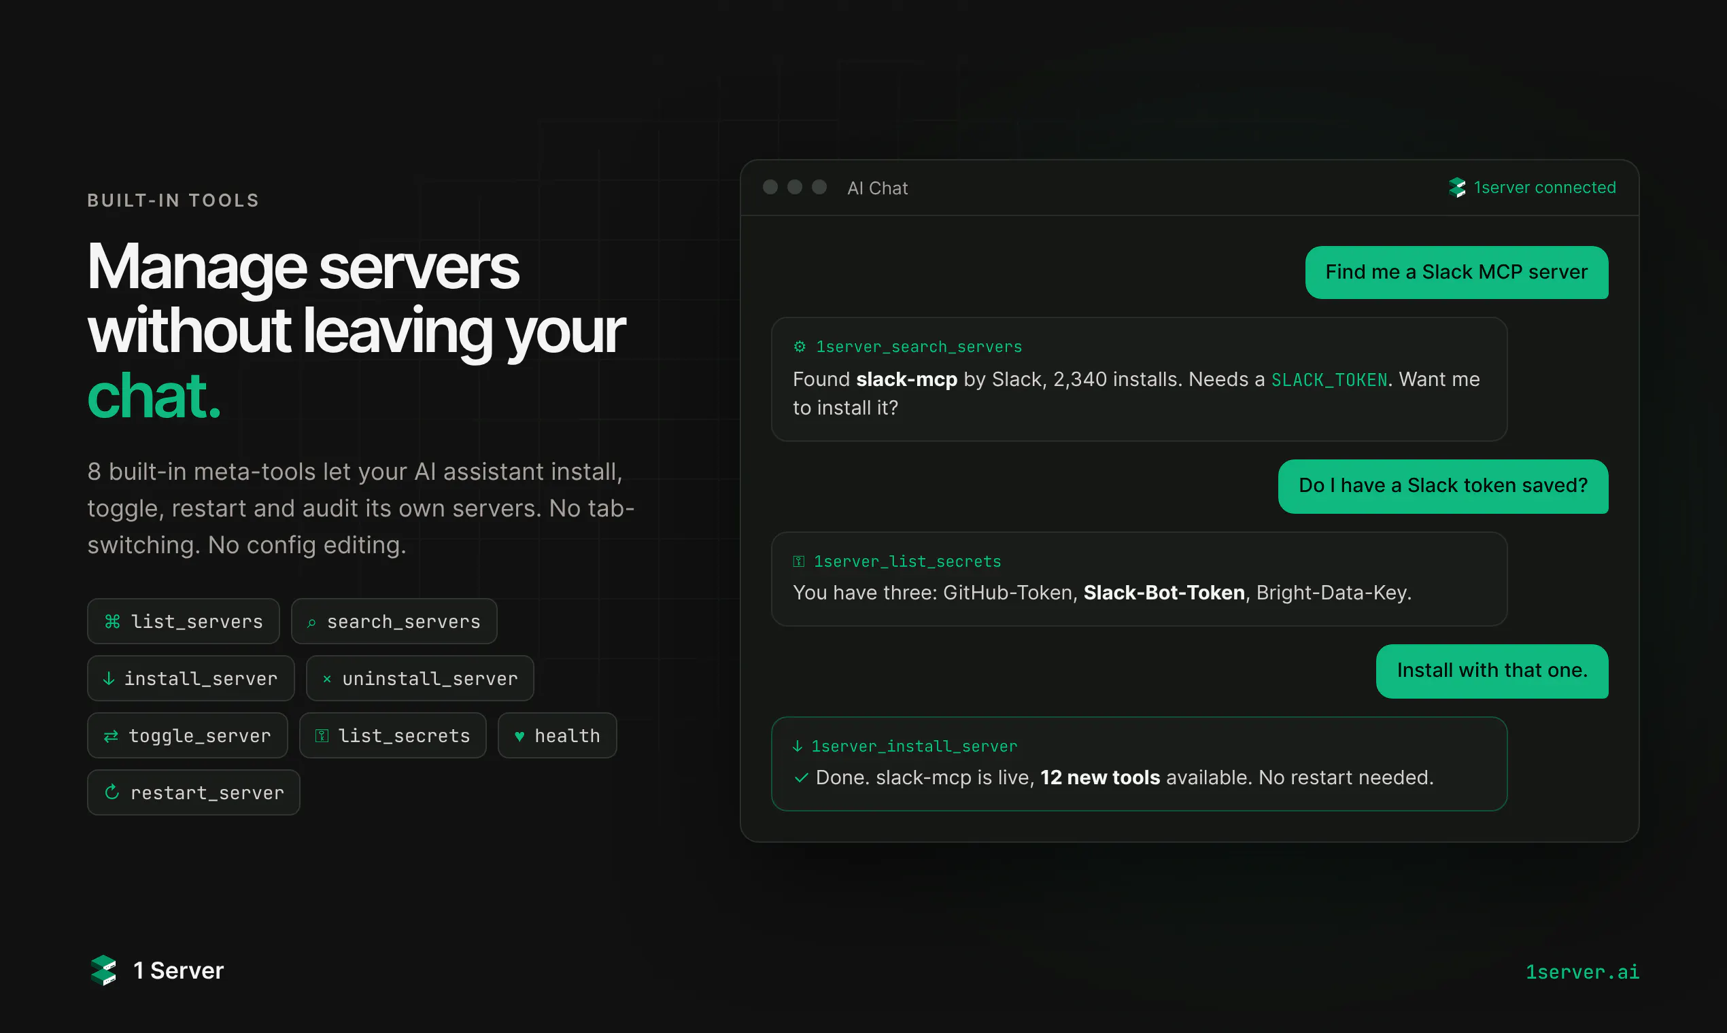Click the bold '12 new tools' text

click(x=1100, y=777)
